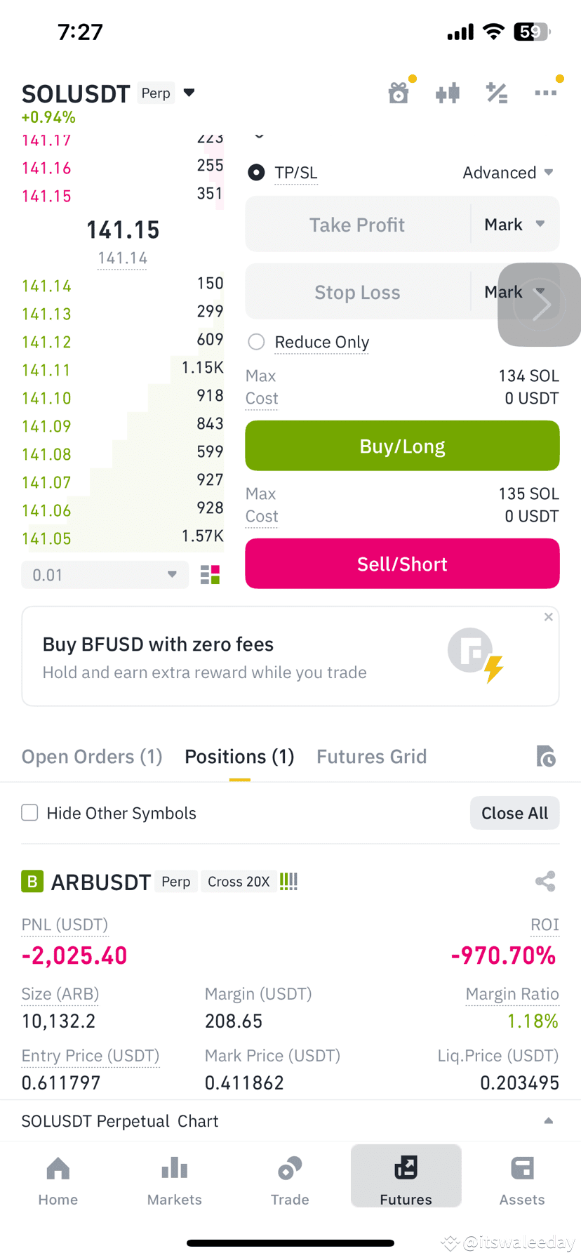Toggle the TP/SL radio option

click(256, 172)
